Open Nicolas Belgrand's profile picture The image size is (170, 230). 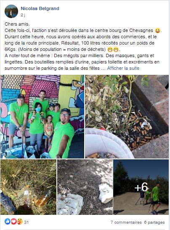(x=11, y=11)
